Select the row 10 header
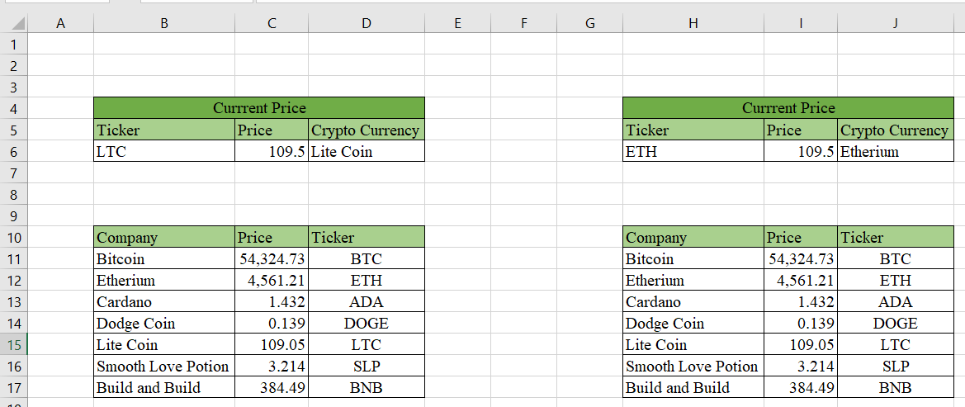 [14, 238]
